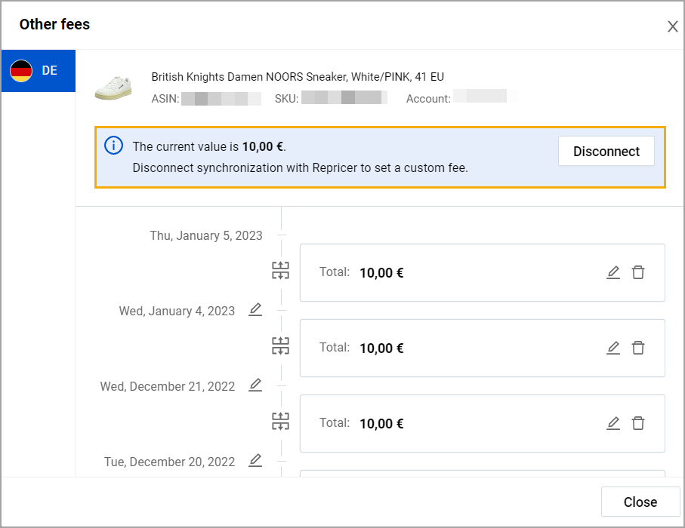Click split icon beside January 5 entry
This screenshot has width=685, height=528.
pyautogui.click(x=280, y=271)
